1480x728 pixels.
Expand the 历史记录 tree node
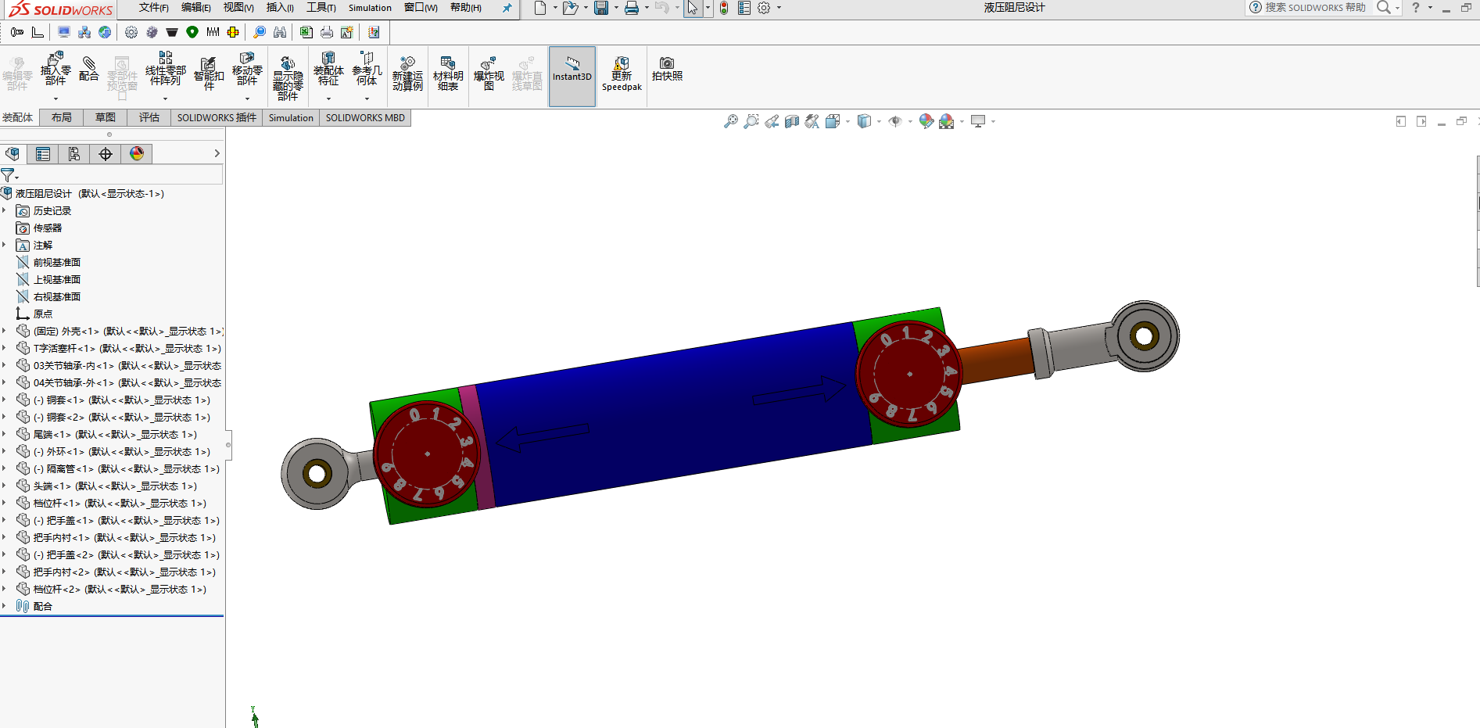pyautogui.click(x=5, y=210)
